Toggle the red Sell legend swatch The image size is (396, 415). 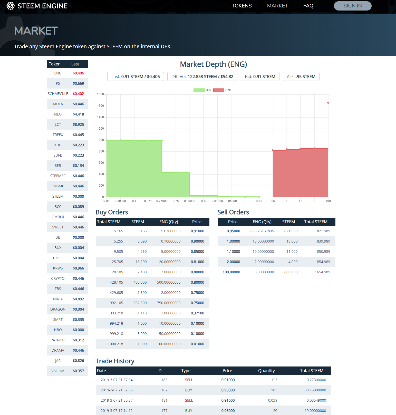(219, 90)
